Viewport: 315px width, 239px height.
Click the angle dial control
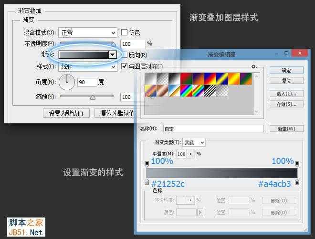click(67, 82)
